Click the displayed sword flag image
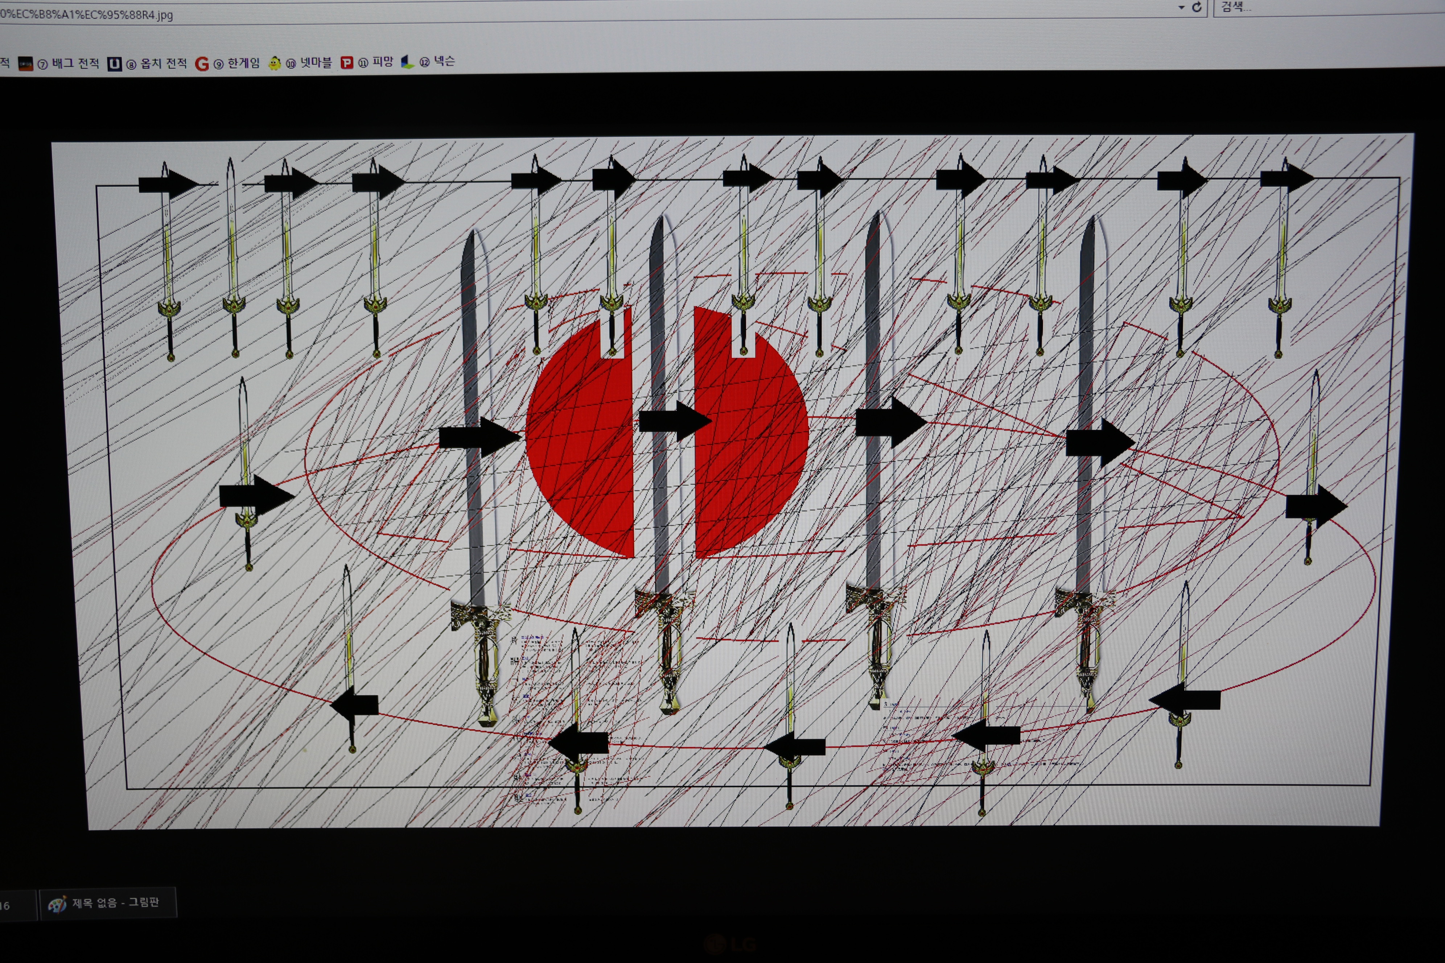The width and height of the screenshot is (1445, 963). click(x=731, y=479)
